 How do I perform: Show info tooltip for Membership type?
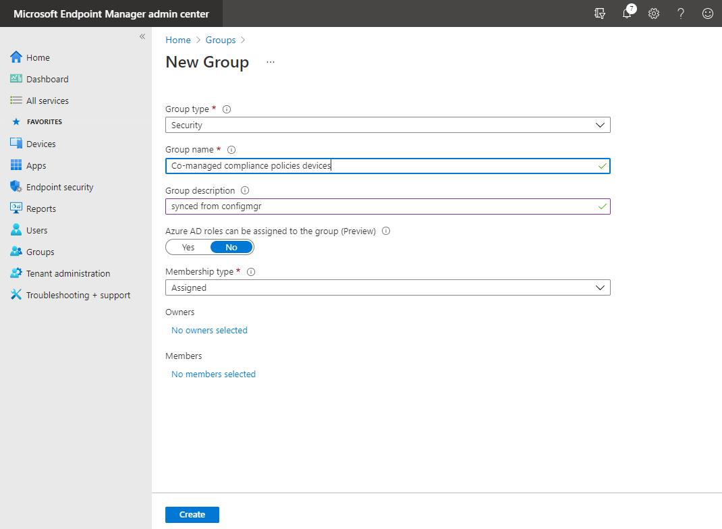(251, 272)
